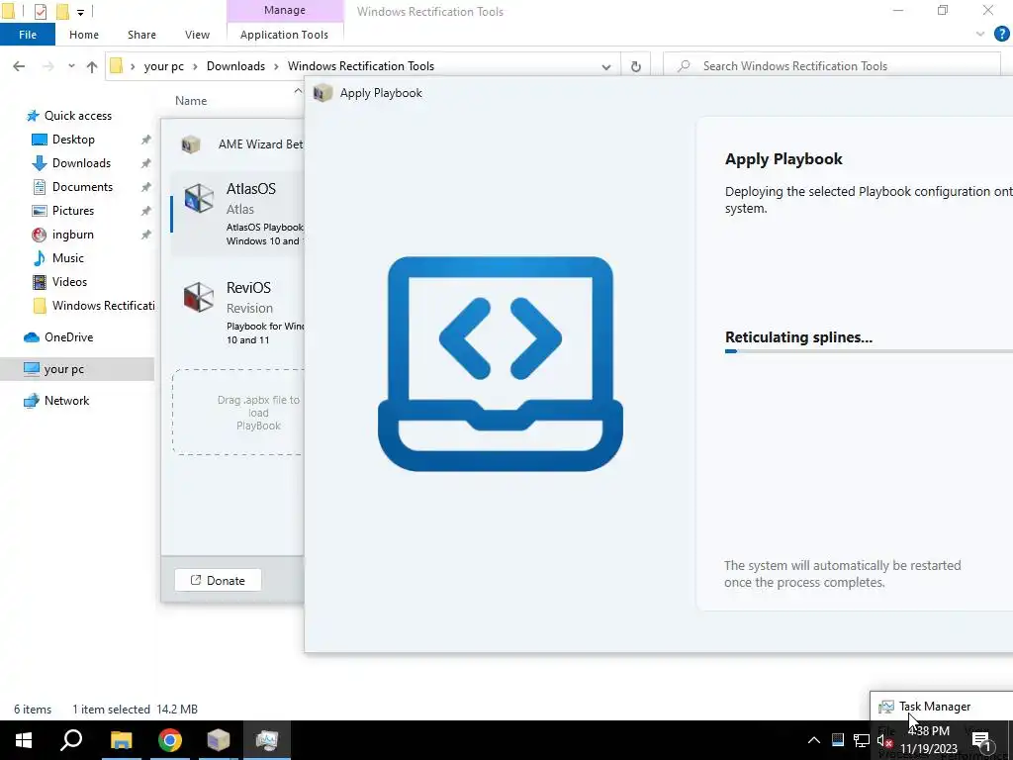This screenshot has height=760, width=1013.
Task: Select Network in the navigation pane
Action: pos(66,401)
